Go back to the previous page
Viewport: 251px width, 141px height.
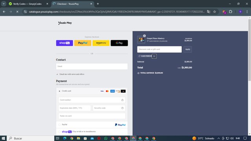coord(4,12)
